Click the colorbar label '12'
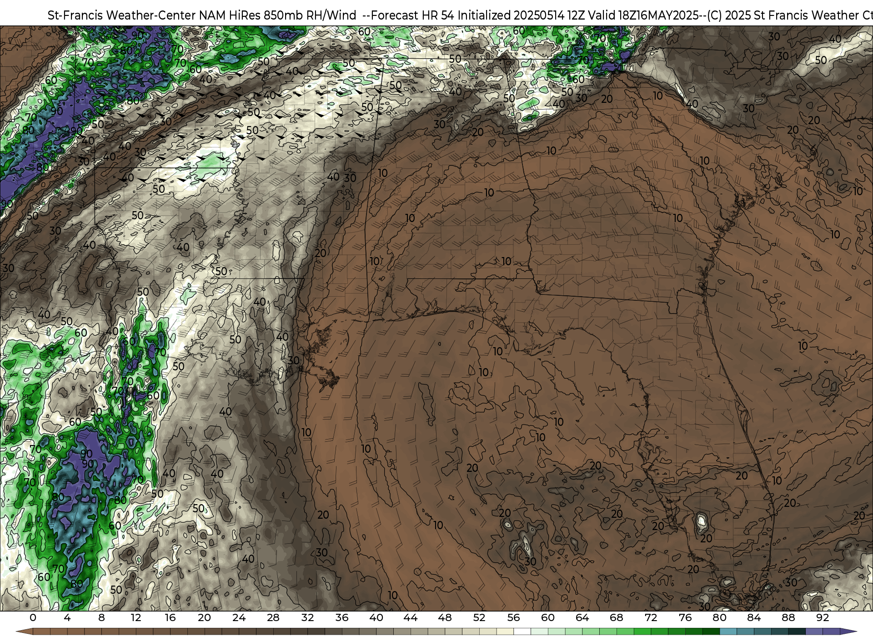 tap(136, 617)
